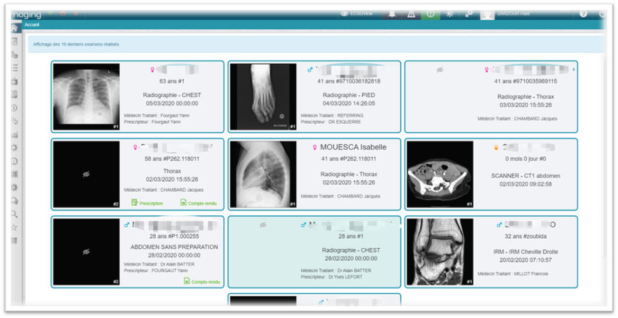Open the book icon in the sidebar

tap(14, 95)
